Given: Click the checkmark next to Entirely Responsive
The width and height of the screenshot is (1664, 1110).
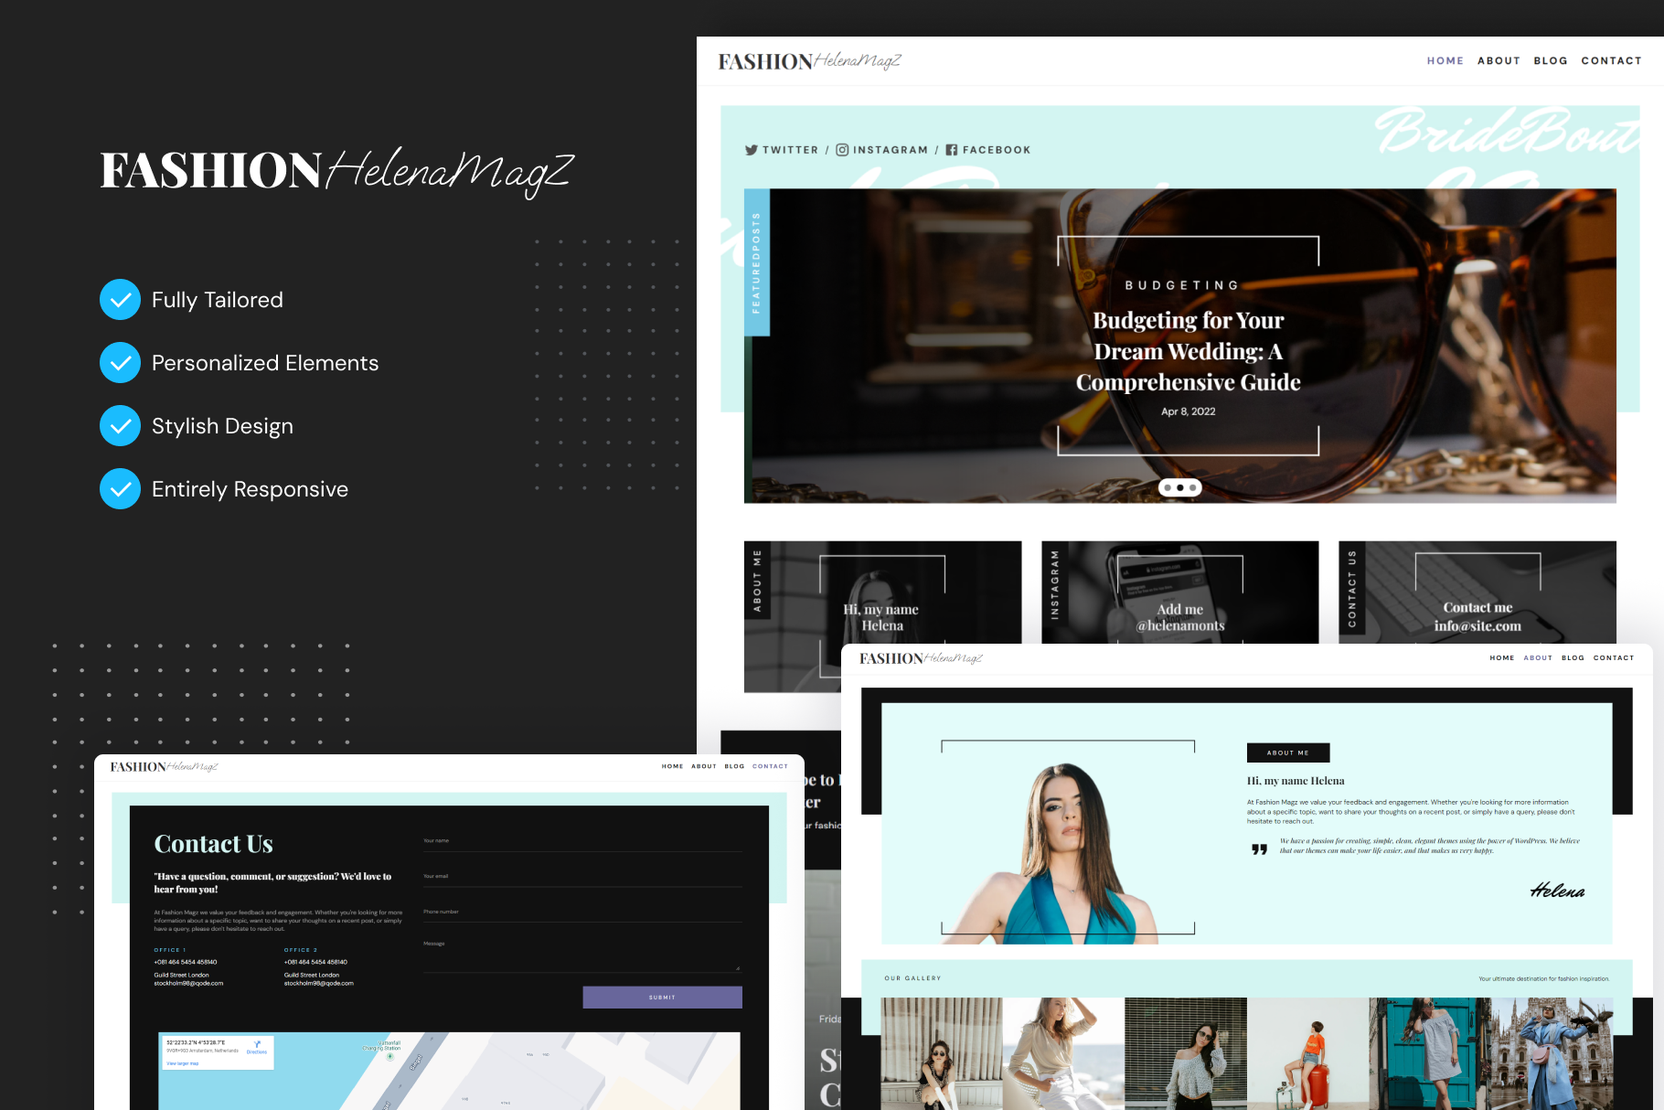Looking at the screenshot, I should (x=120, y=489).
